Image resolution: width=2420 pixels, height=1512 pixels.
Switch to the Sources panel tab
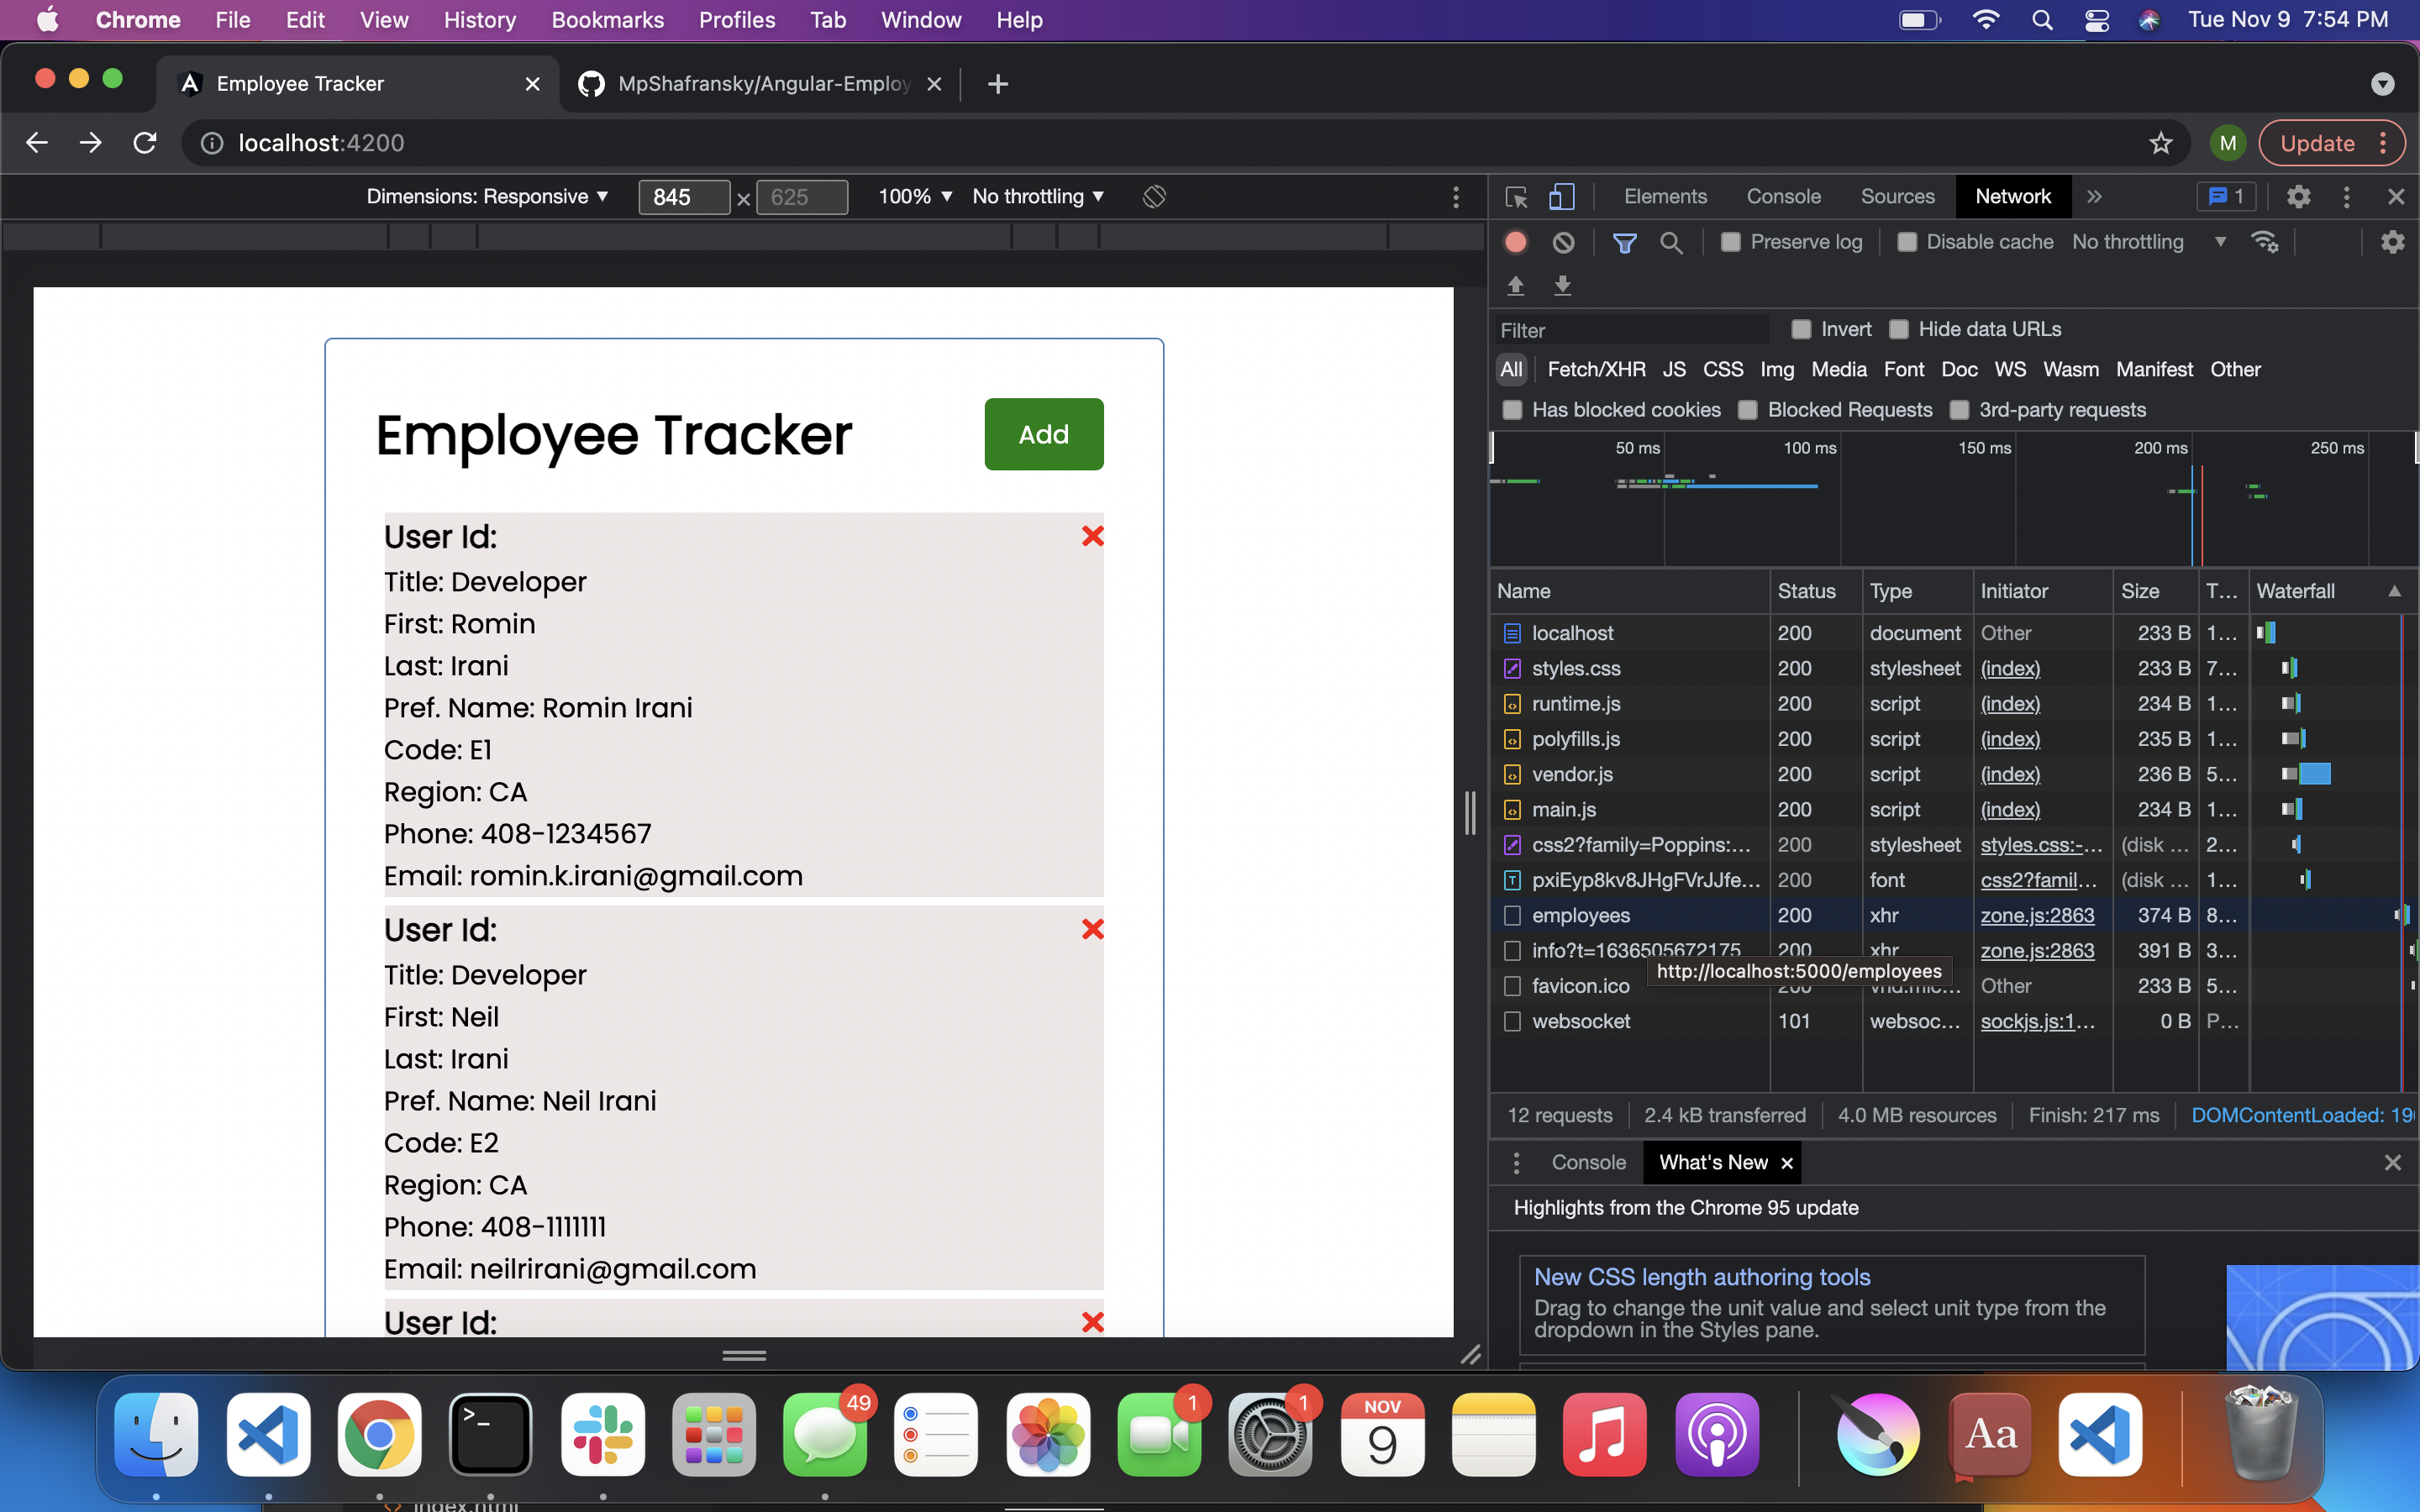point(1896,196)
